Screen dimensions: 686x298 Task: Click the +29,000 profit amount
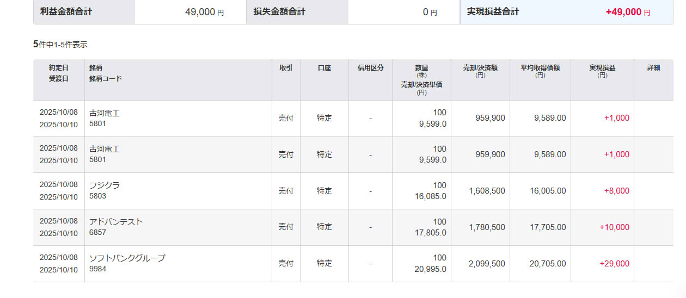click(614, 264)
